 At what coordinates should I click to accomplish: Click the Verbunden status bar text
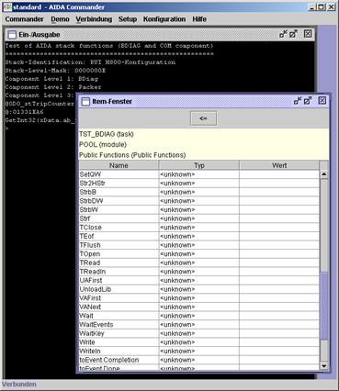(x=19, y=385)
